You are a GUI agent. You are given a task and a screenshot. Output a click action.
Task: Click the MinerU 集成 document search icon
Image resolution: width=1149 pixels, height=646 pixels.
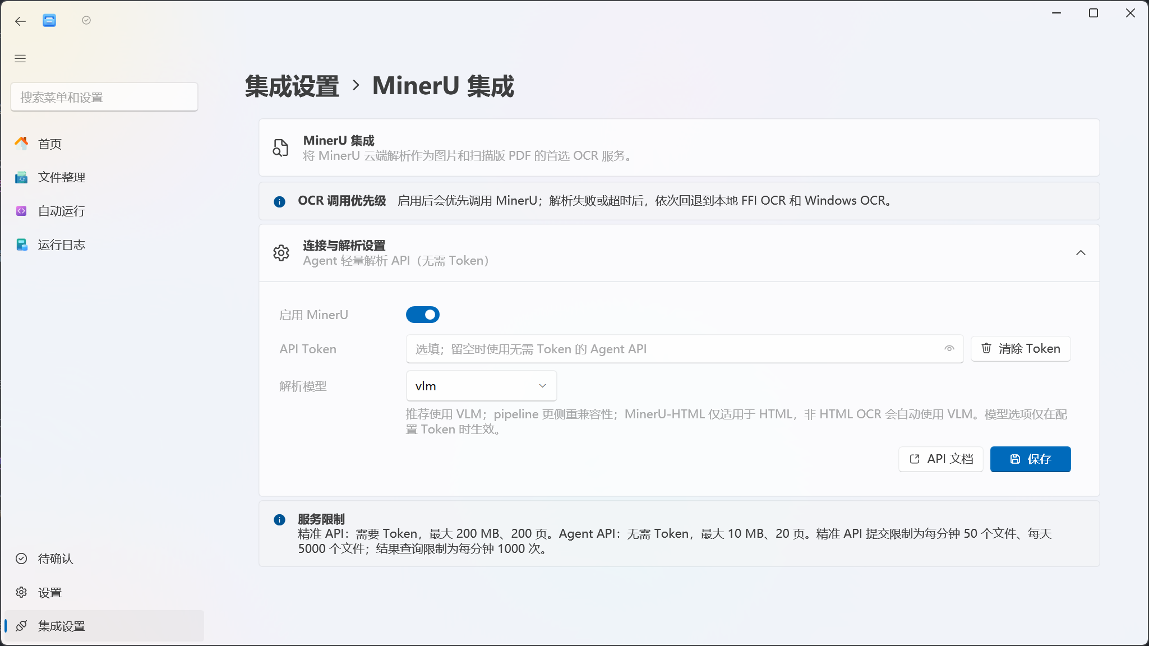[x=280, y=147]
